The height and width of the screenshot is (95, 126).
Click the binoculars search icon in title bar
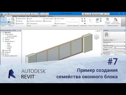pyautogui.click(x=84, y=14)
